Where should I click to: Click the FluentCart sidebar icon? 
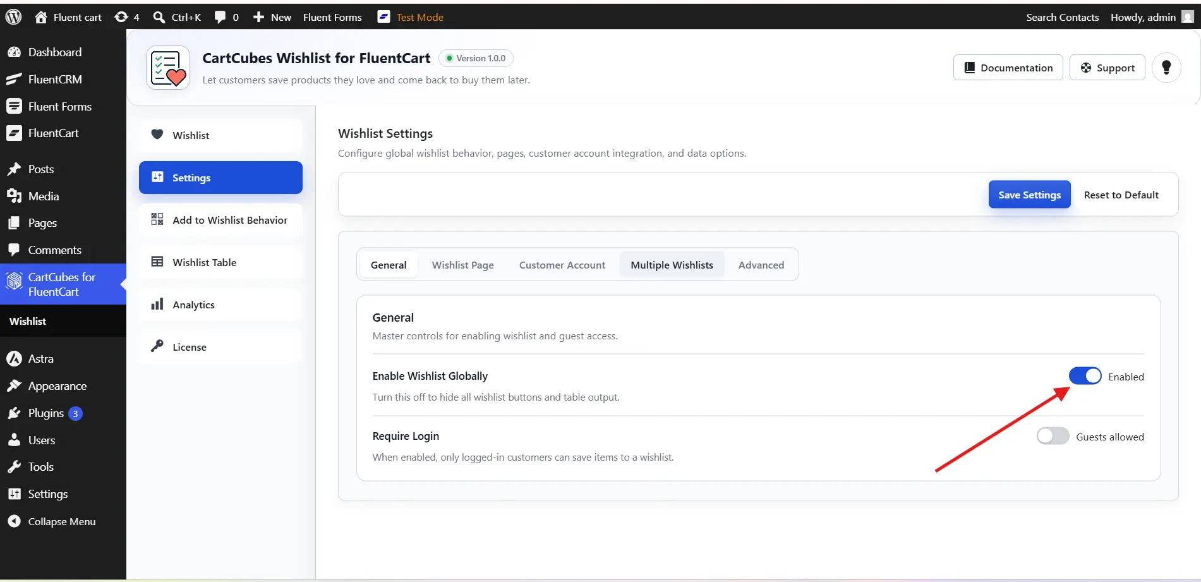coord(14,133)
